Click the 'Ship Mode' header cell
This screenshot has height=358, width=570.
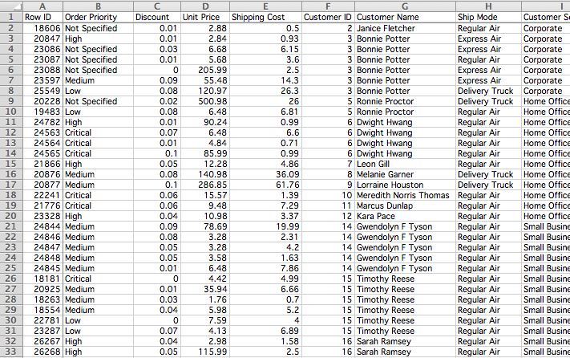click(488, 17)
